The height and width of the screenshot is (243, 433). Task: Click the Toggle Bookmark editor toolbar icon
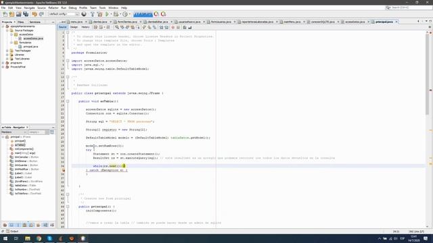click(x=154, y=27)
